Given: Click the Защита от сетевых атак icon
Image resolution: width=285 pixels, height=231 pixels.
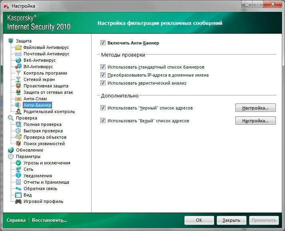Looking at the screenshot, I should pyautogui.click(x=18, y=92).
